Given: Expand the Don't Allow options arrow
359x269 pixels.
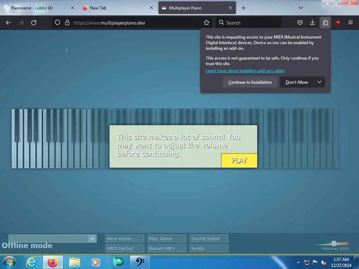Looking at the screenshot, I should [319, 82].
